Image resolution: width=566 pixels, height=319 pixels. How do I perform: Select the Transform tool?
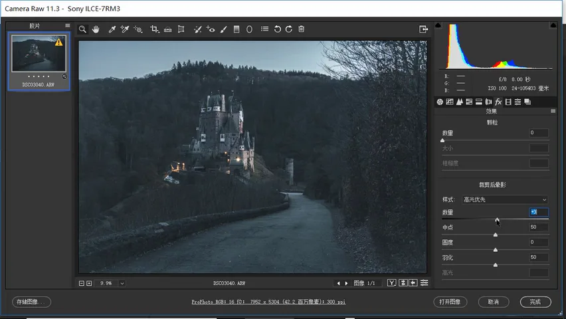[181, 29]
